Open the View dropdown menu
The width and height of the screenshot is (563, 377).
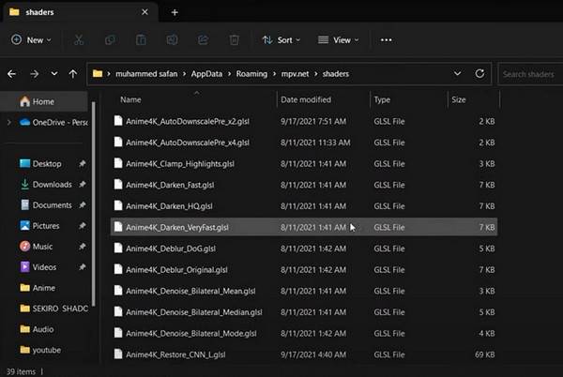click(338, 39)
